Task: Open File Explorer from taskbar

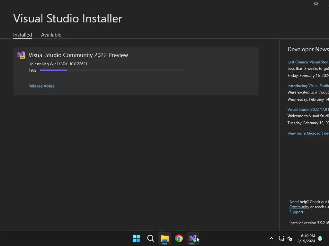Action: tap(165, 238)
